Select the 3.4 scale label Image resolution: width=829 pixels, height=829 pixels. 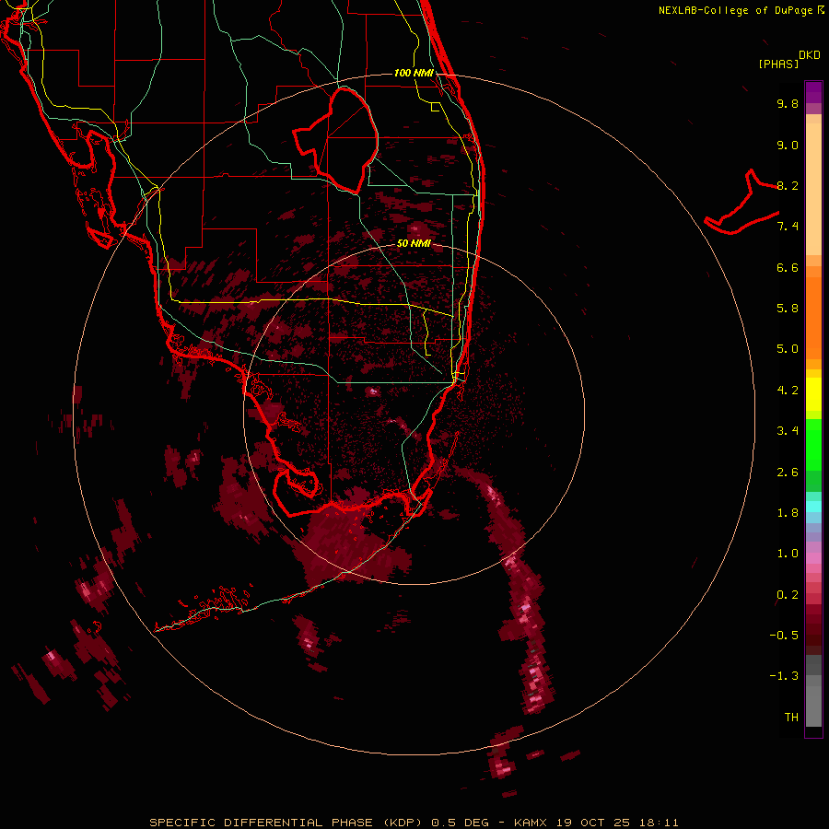click(788, 431)
